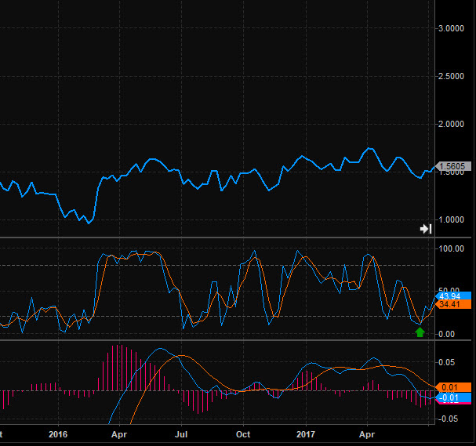Click the blue -0.01 MACD value tag

(455, 398)
